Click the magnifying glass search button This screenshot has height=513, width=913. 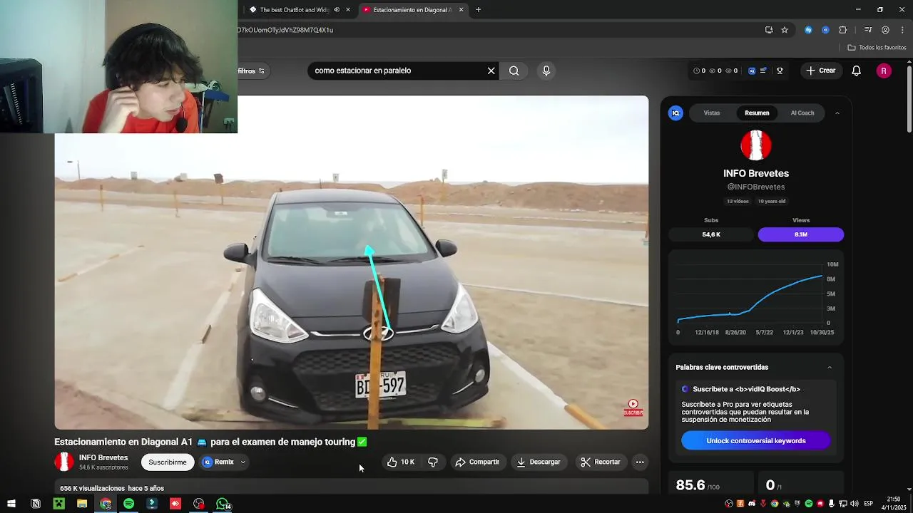pos(514,71)
